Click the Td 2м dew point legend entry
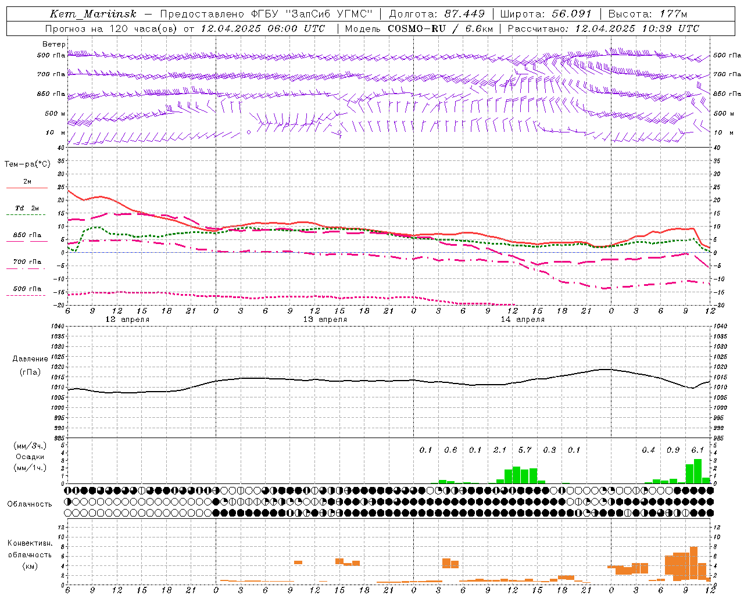Viewport: 744px width, 595px height. pos(27,208)
